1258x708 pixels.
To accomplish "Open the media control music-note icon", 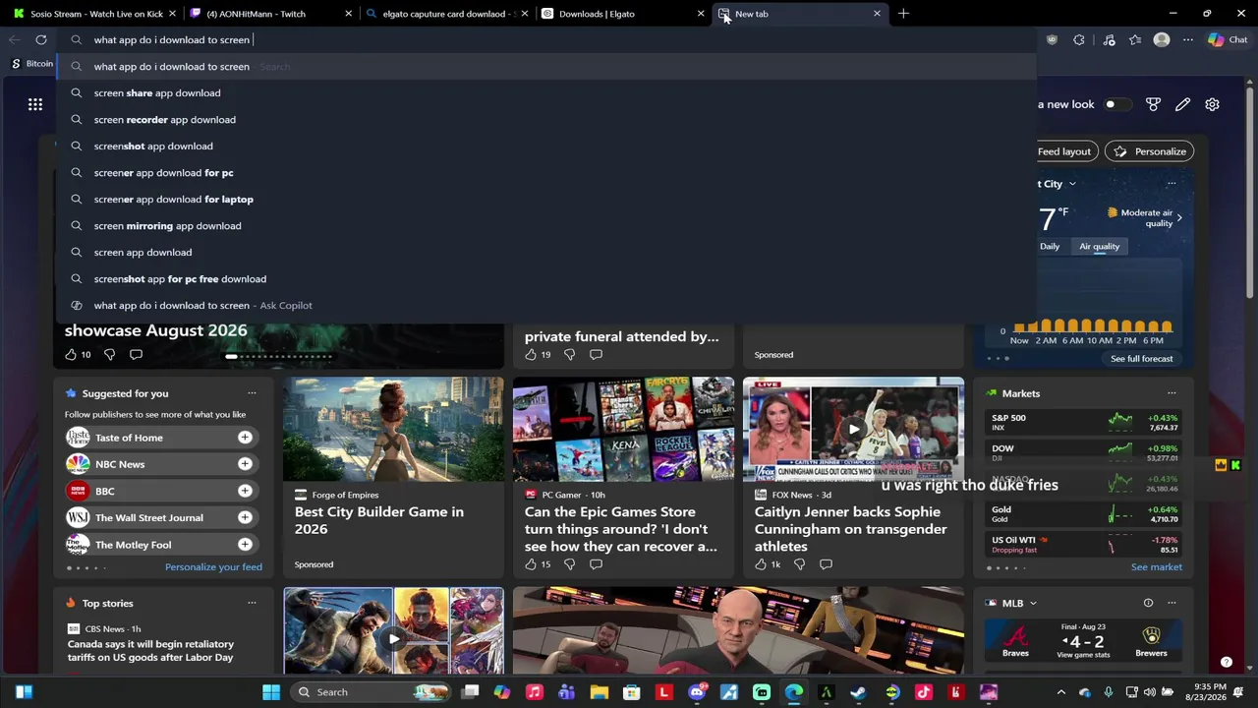I will tap(1109, 39).
